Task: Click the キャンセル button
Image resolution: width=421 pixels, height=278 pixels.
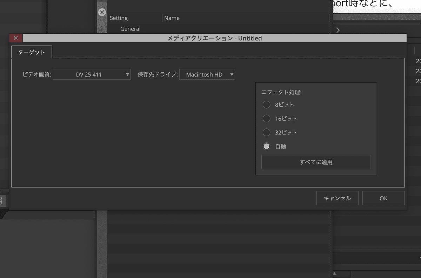Action: [x=337, y=198]
